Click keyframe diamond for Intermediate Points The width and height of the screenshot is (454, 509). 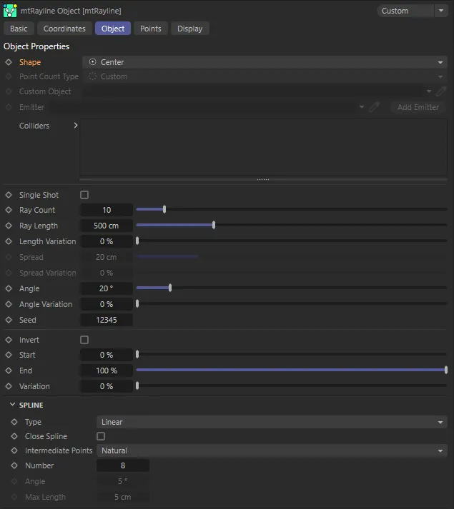(x=14, y=450)
